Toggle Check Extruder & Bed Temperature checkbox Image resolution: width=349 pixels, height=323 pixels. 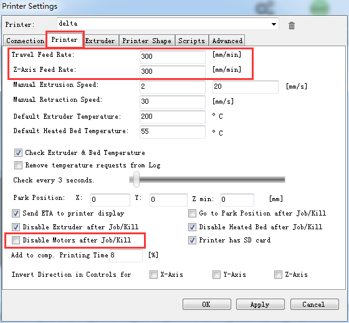tap(18, 153)
